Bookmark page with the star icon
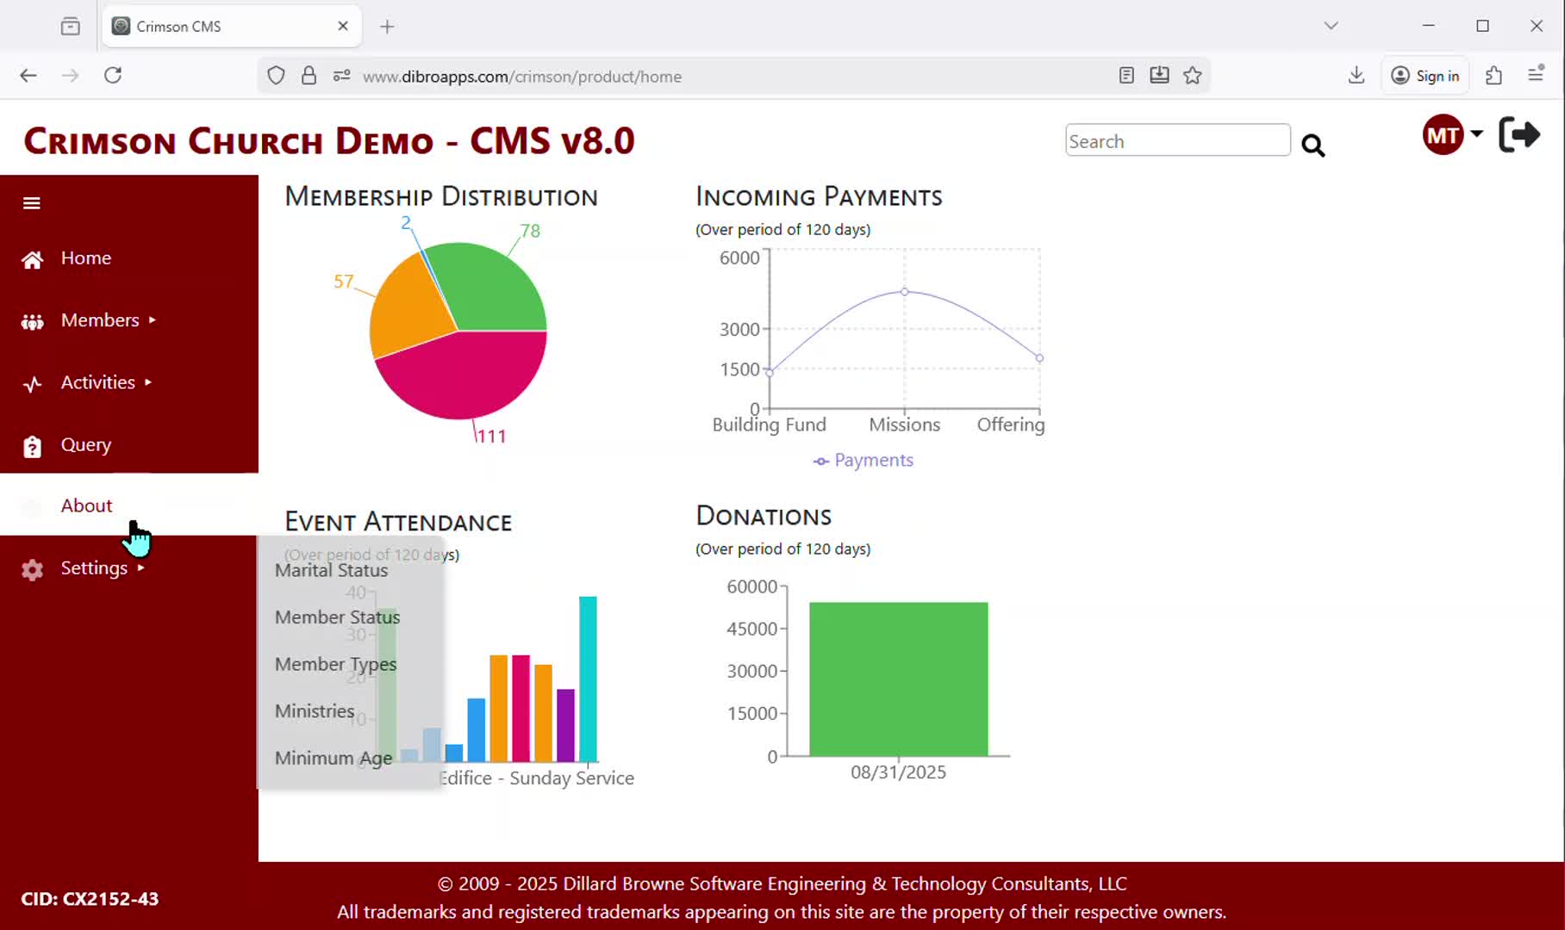Screen dimensions: 1565x930 point(1192,76)
